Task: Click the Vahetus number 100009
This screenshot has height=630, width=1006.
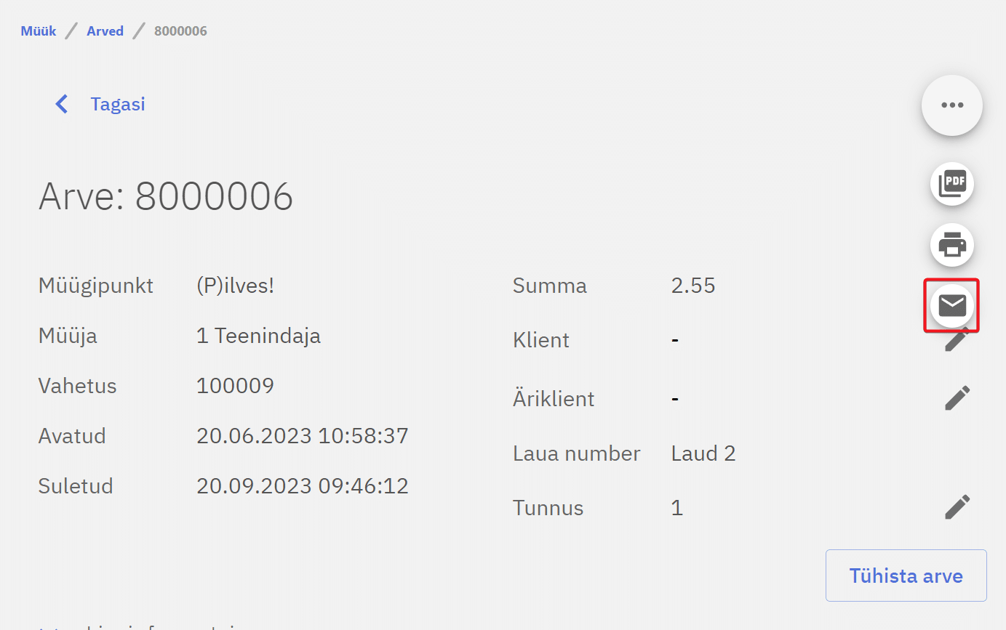Action: point(235,386)
